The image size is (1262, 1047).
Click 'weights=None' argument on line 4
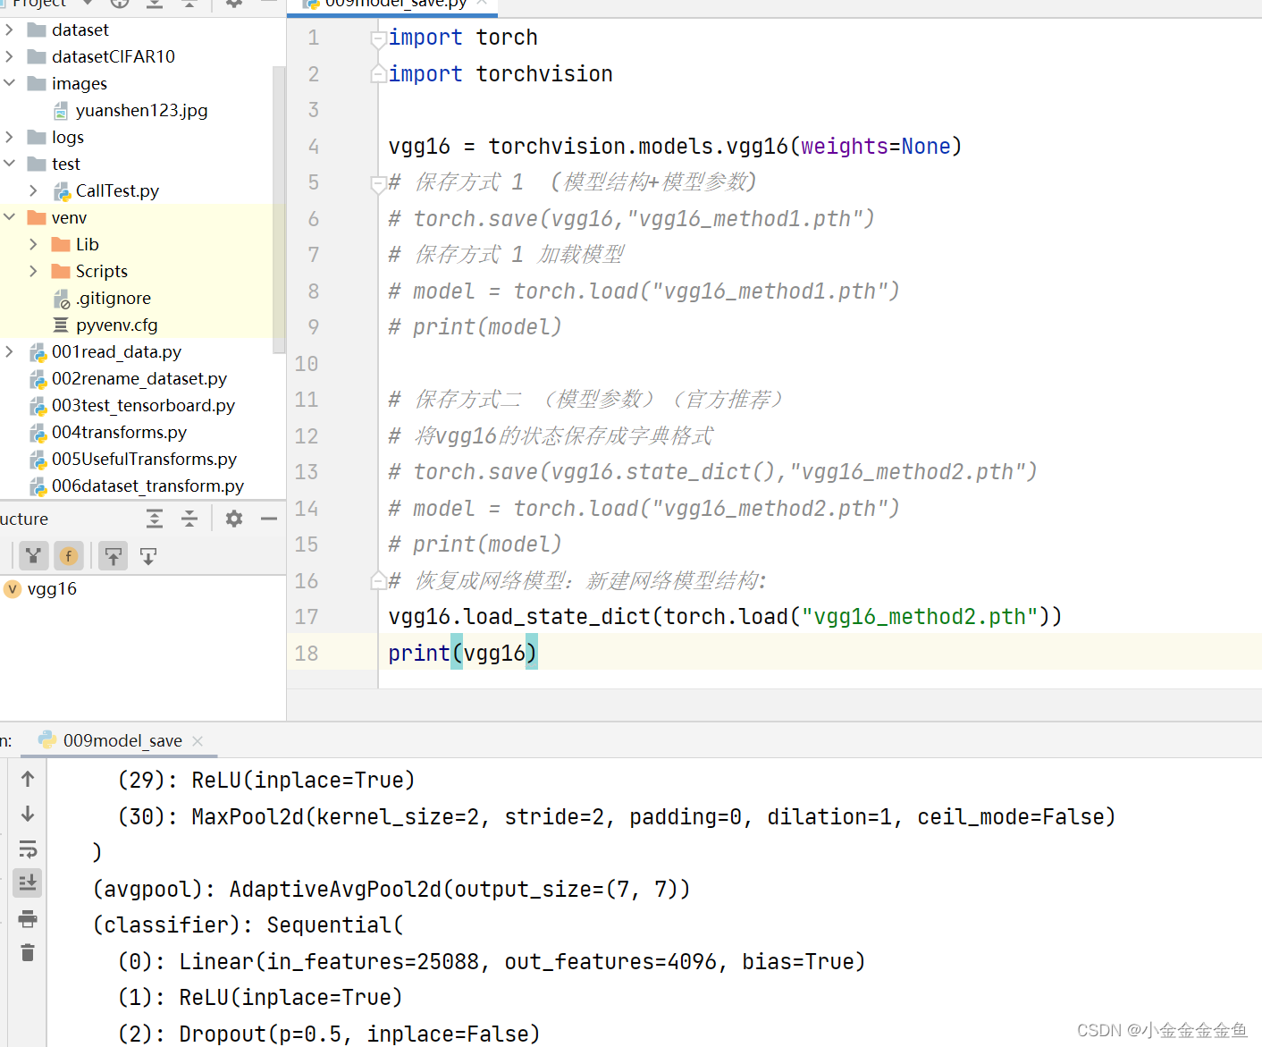click(875, 147)
